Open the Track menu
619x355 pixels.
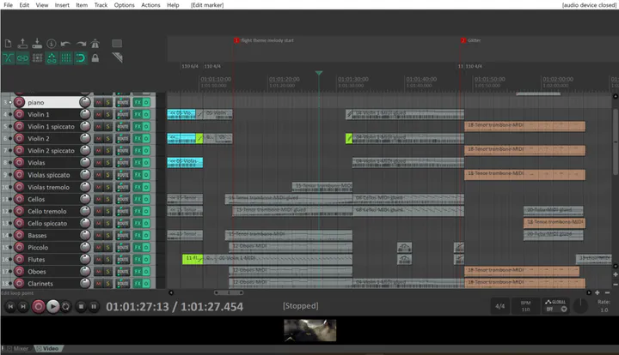[x=101, y=5]
